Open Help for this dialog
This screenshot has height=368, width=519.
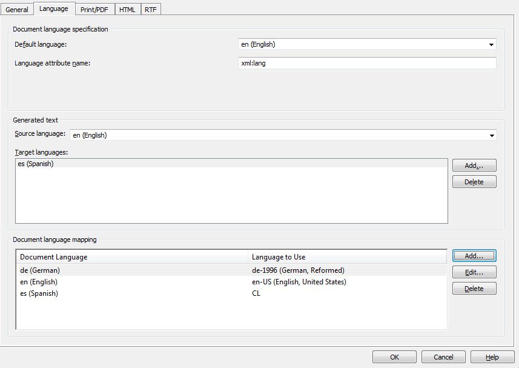click(492, 357)
